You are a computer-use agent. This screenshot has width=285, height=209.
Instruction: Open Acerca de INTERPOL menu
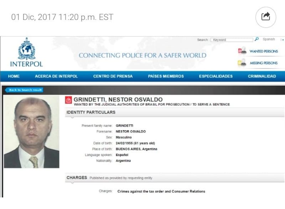click(x=56, y=76)
